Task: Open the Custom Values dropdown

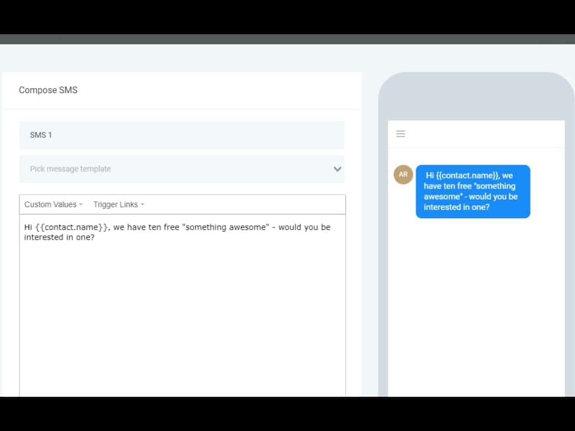Action: tap(51, 205)
